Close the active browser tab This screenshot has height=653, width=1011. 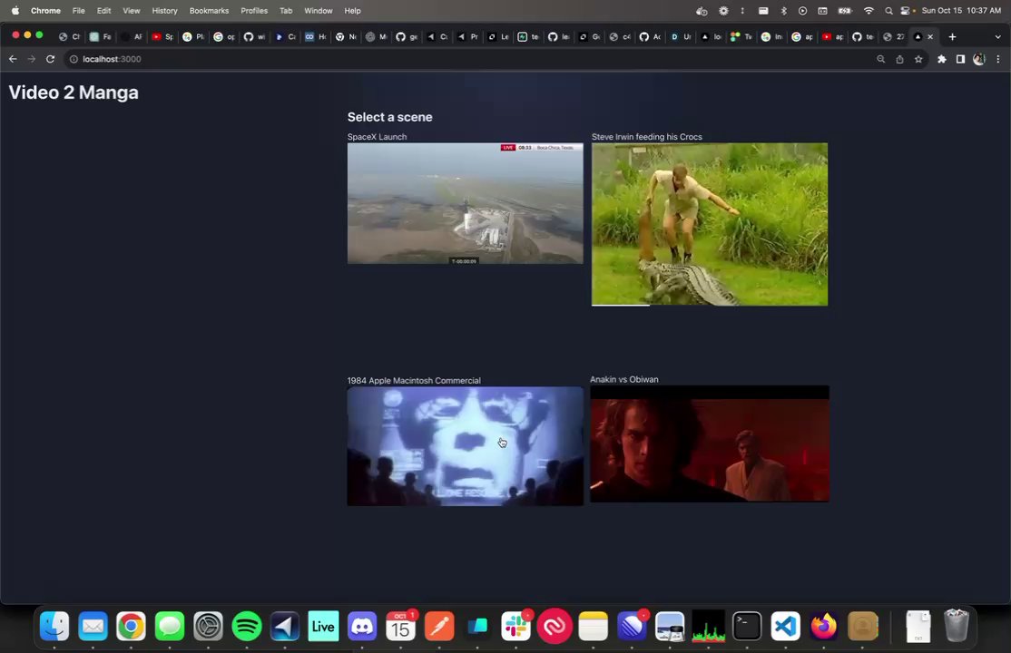929,37
